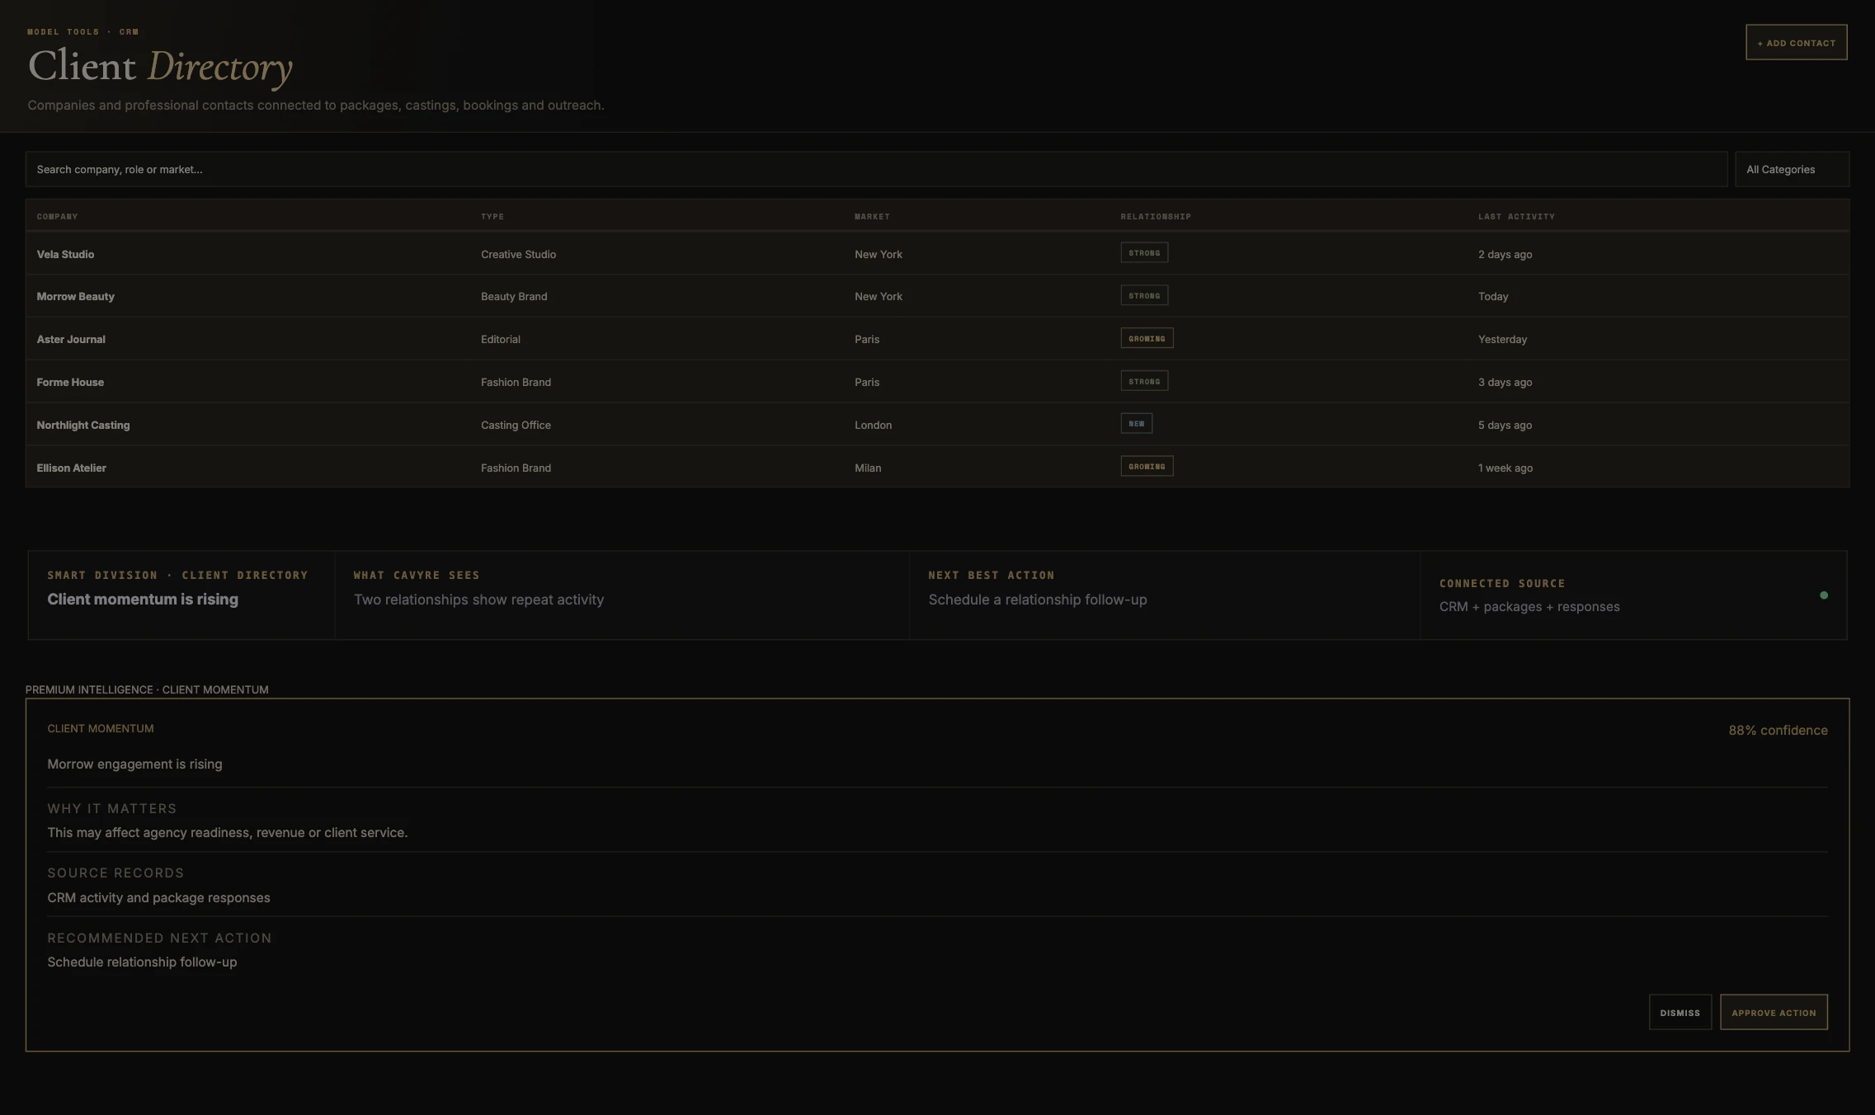Click the New badge for Northlight Casting
1875x1115 pixels.
(x=1136, y=424)
